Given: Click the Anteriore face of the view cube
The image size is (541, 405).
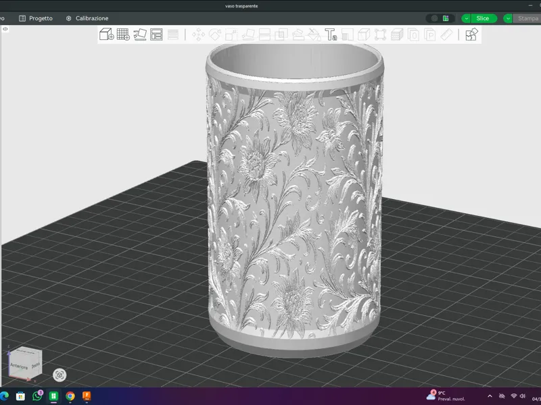Looking at the screenshot, I should click(x=19, y=366).
